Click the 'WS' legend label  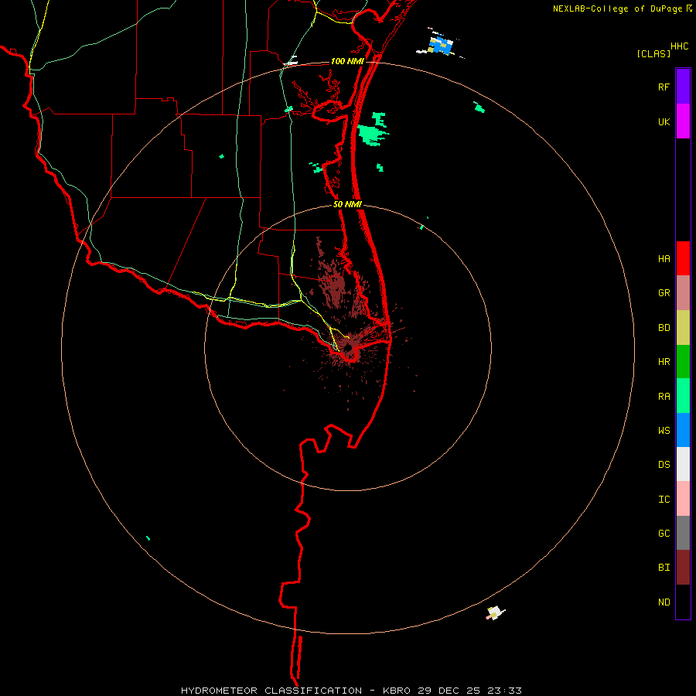click(x=664, y=430)
